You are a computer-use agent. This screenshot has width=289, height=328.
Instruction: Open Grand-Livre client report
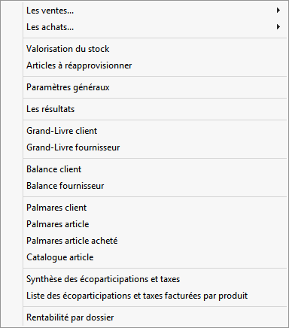click(x=155, y=131)
